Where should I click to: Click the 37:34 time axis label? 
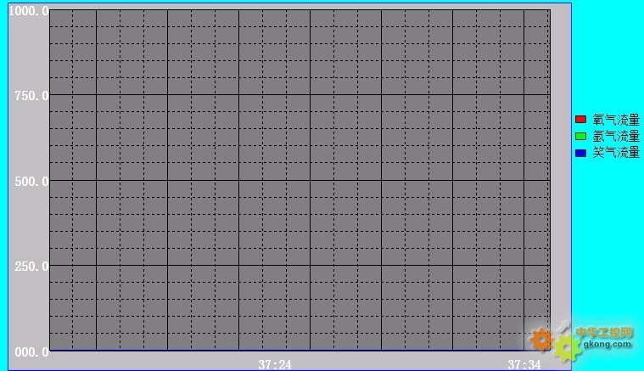524,364
